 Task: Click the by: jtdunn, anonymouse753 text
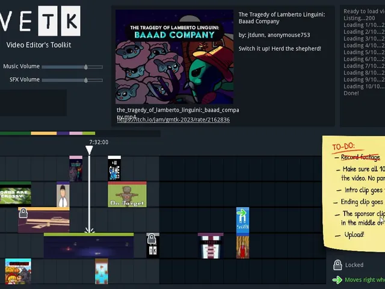point(274,35)
